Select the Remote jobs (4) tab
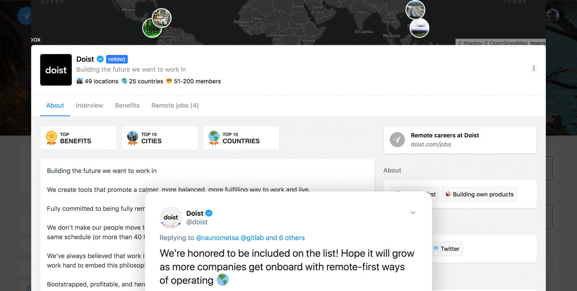577x291 pixels. (175, 105)
